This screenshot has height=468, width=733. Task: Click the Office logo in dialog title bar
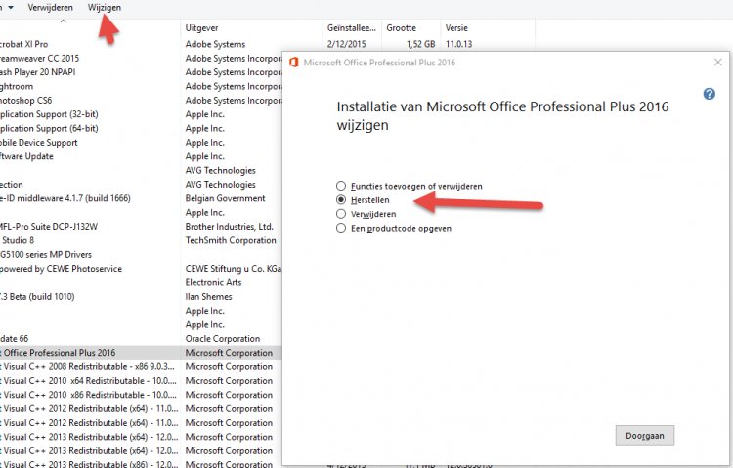coord(292,63)
